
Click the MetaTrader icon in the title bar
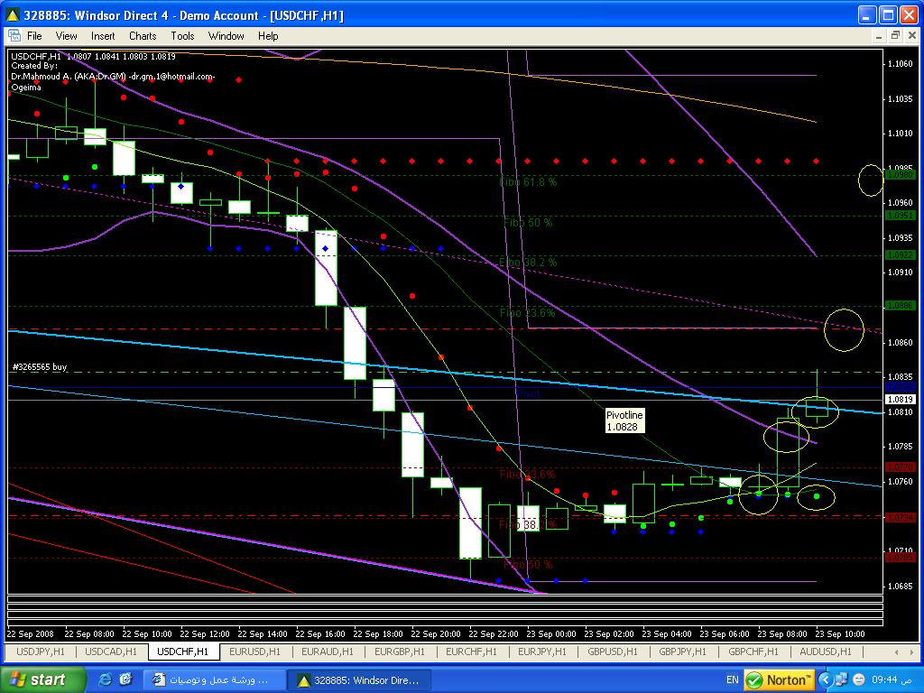click(12, 15)
